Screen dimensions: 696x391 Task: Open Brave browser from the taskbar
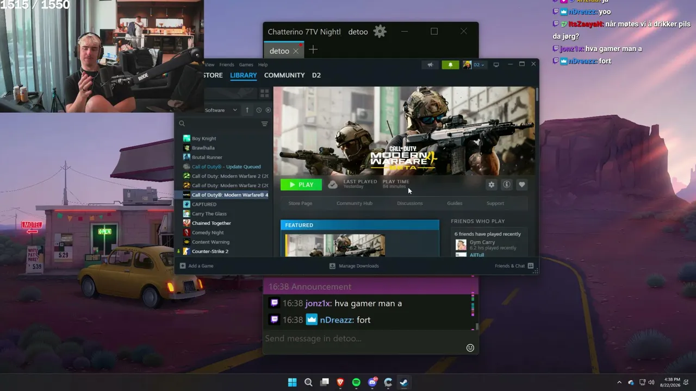(340, 382)
